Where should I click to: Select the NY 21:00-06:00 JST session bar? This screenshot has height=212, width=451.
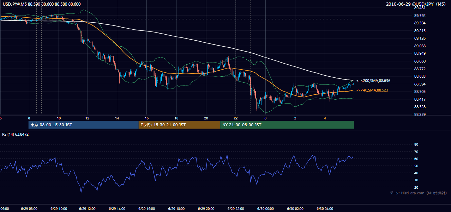coord(287,125)
